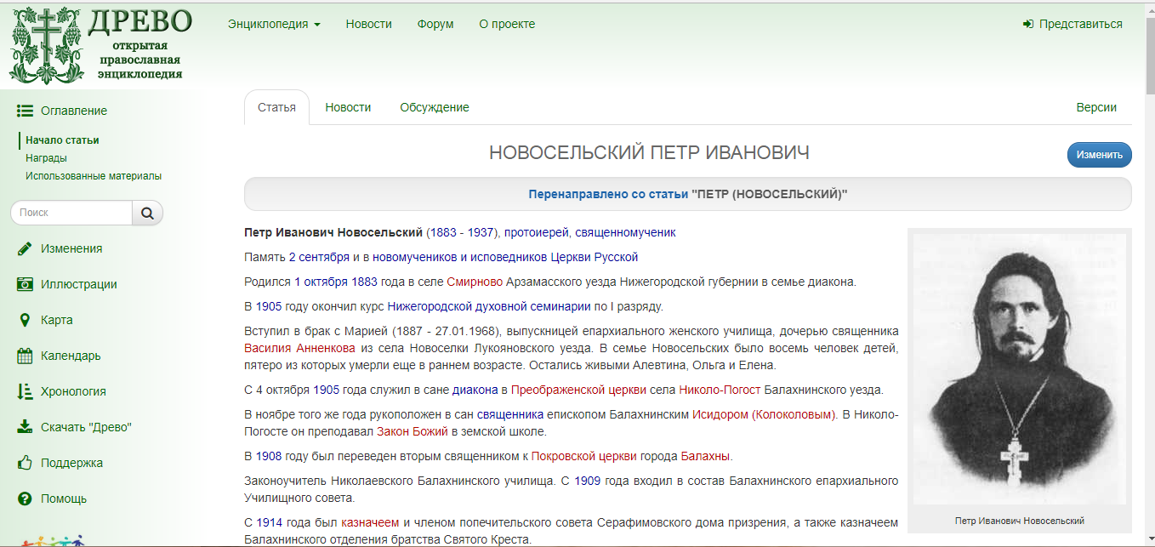Click the Древо logo with cross emblem

100,45
